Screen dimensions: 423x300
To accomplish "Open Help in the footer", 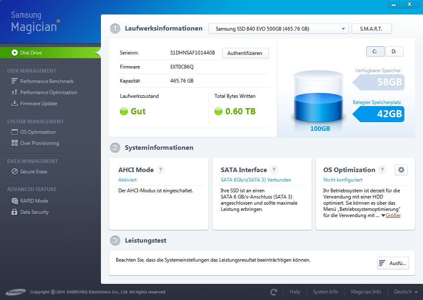I will [x=295, y=292].
